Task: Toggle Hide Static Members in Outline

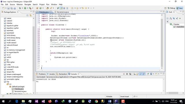Action: pyautogui.click(x=177, y=18)
